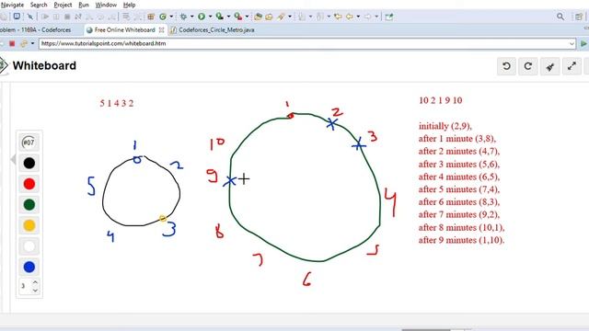The width and height of the screenshot is (589, 331).
Task: Open the Help menu
Action: pyautogui.click(x=129, y=5)
